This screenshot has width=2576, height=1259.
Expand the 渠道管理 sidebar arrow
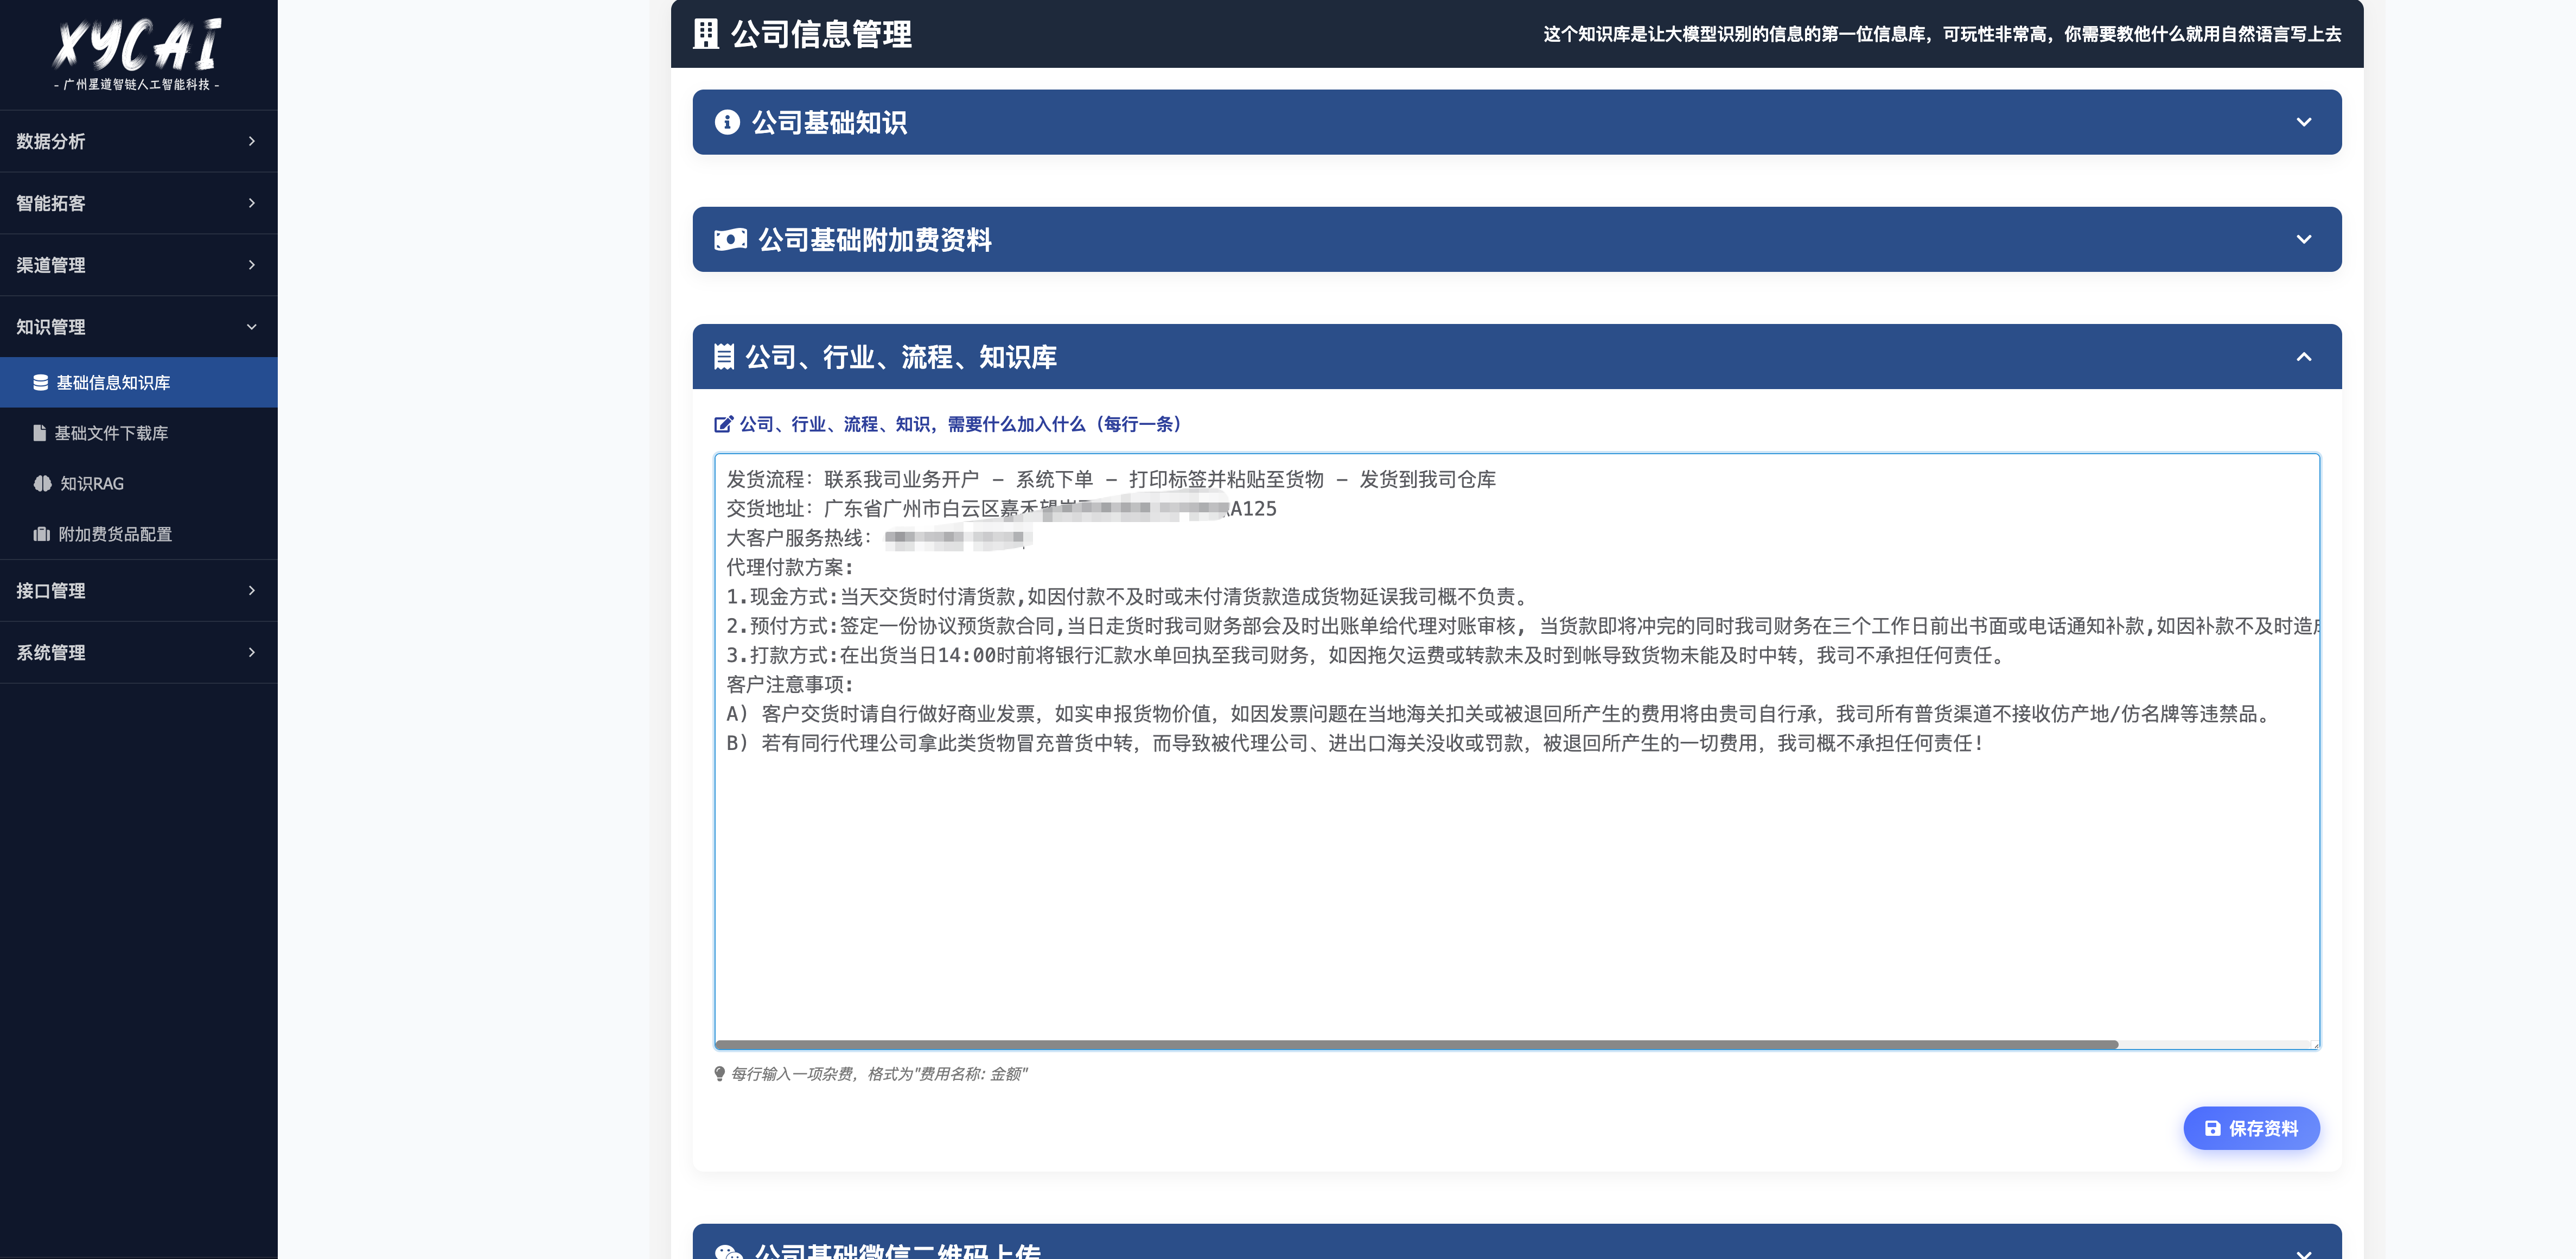[251, 265]
